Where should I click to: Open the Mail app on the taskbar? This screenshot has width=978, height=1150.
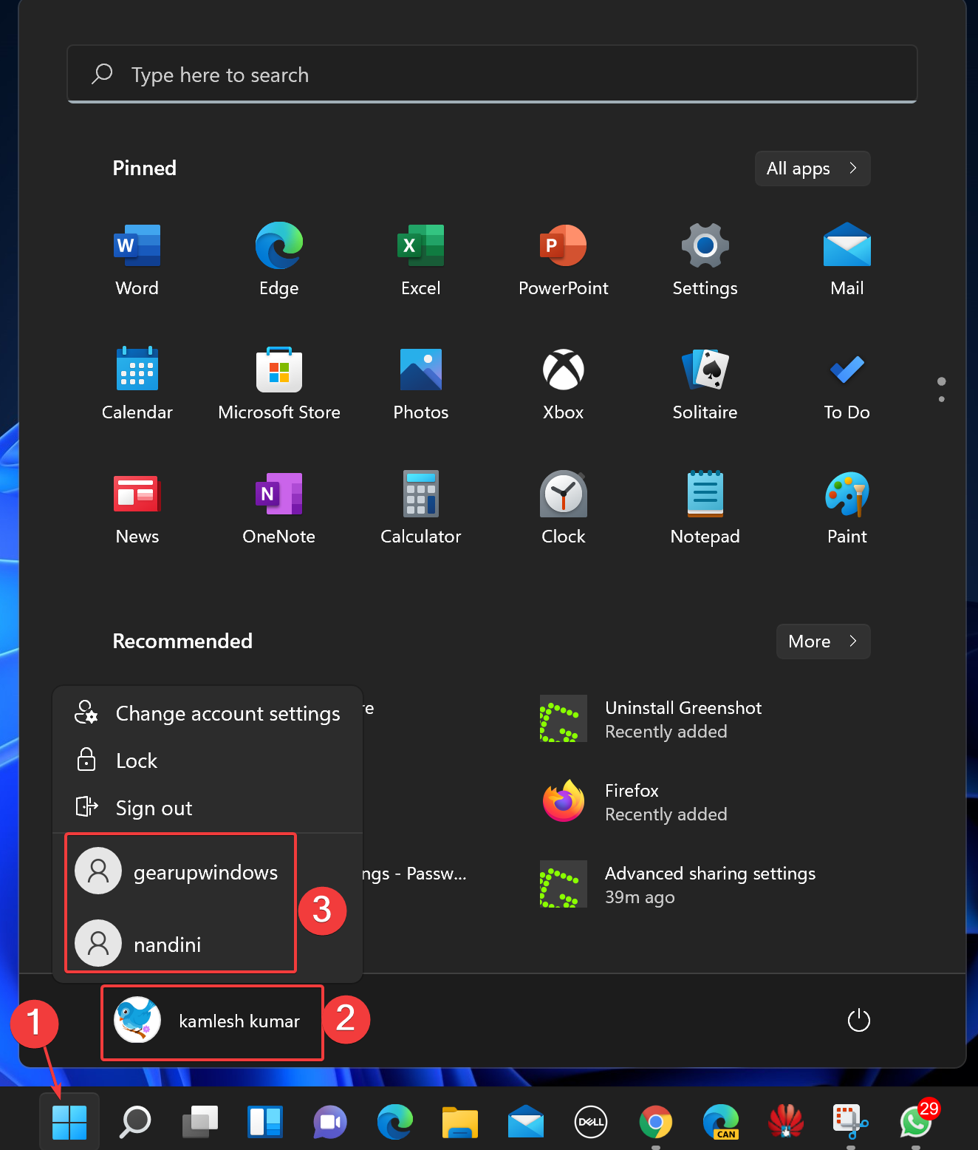[526, 1122]
